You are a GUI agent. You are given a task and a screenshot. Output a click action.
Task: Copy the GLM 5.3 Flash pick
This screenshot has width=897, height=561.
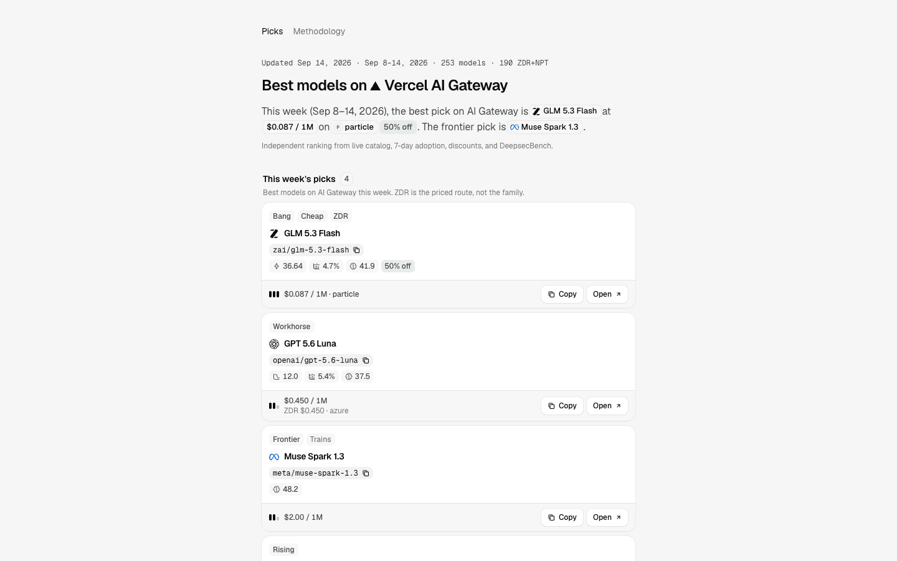pyautogui.click(x=562, y=294)
